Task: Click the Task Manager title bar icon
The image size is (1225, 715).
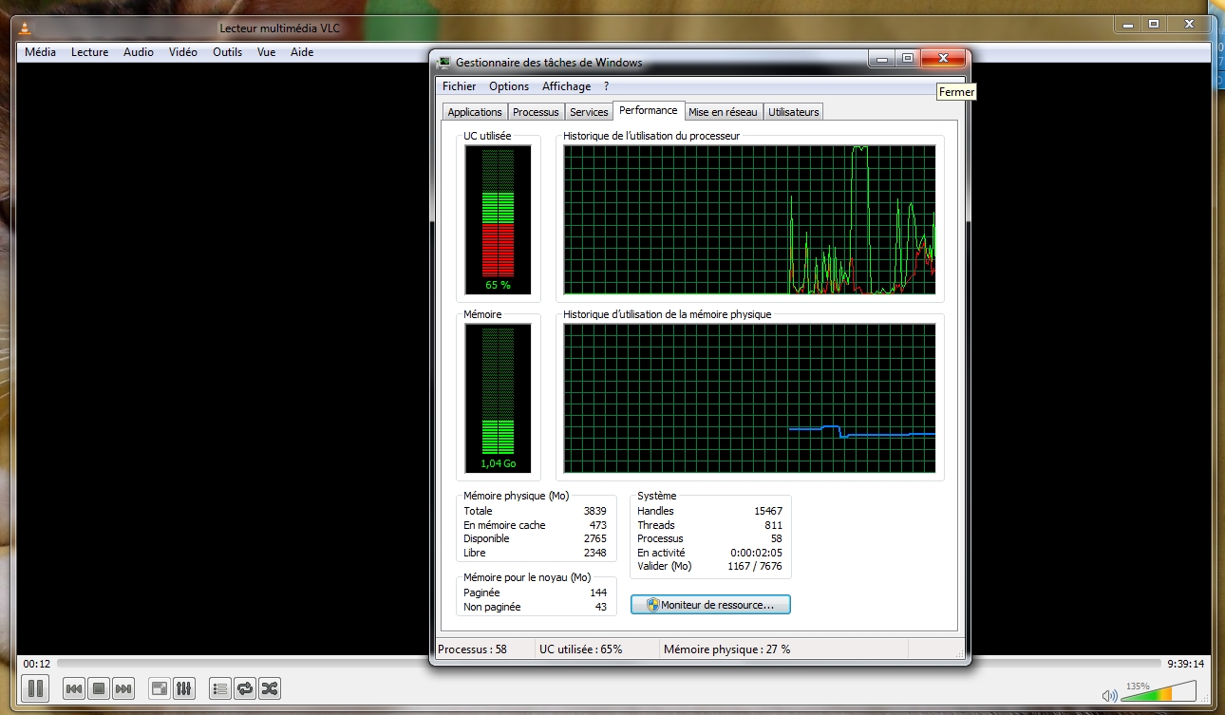Action: point(443,63)
